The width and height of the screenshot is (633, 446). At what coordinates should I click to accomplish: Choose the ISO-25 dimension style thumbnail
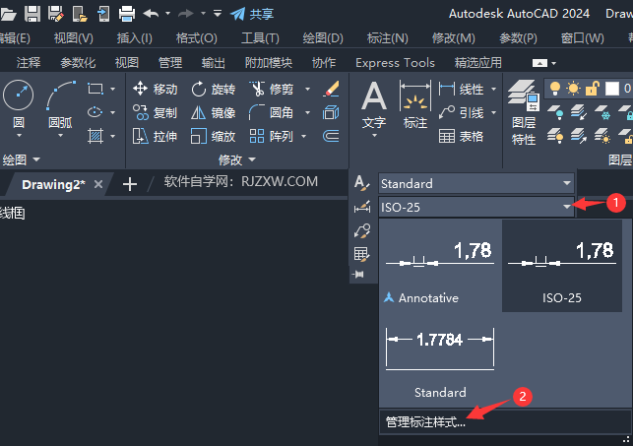point(561,267)
